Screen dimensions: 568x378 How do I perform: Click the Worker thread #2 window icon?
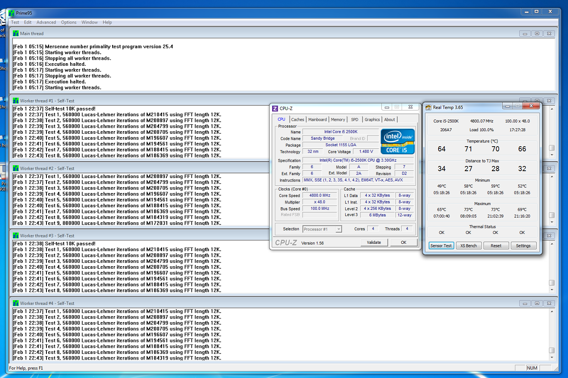(16, 169)
